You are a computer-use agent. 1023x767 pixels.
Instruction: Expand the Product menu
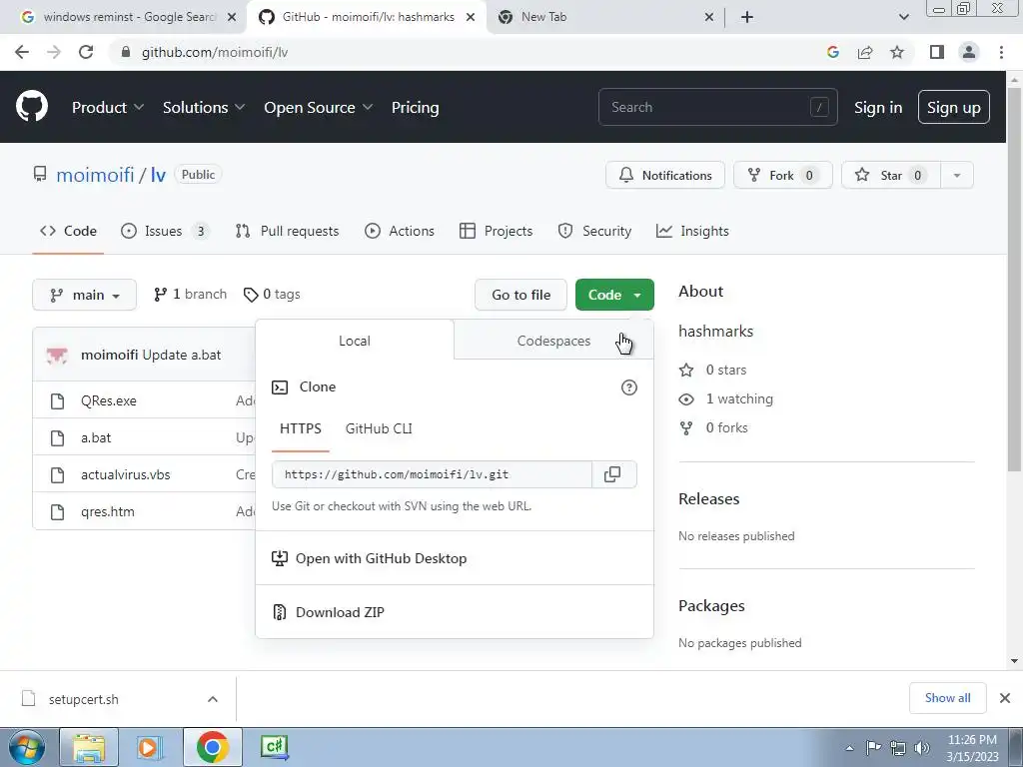pos(108,108)
